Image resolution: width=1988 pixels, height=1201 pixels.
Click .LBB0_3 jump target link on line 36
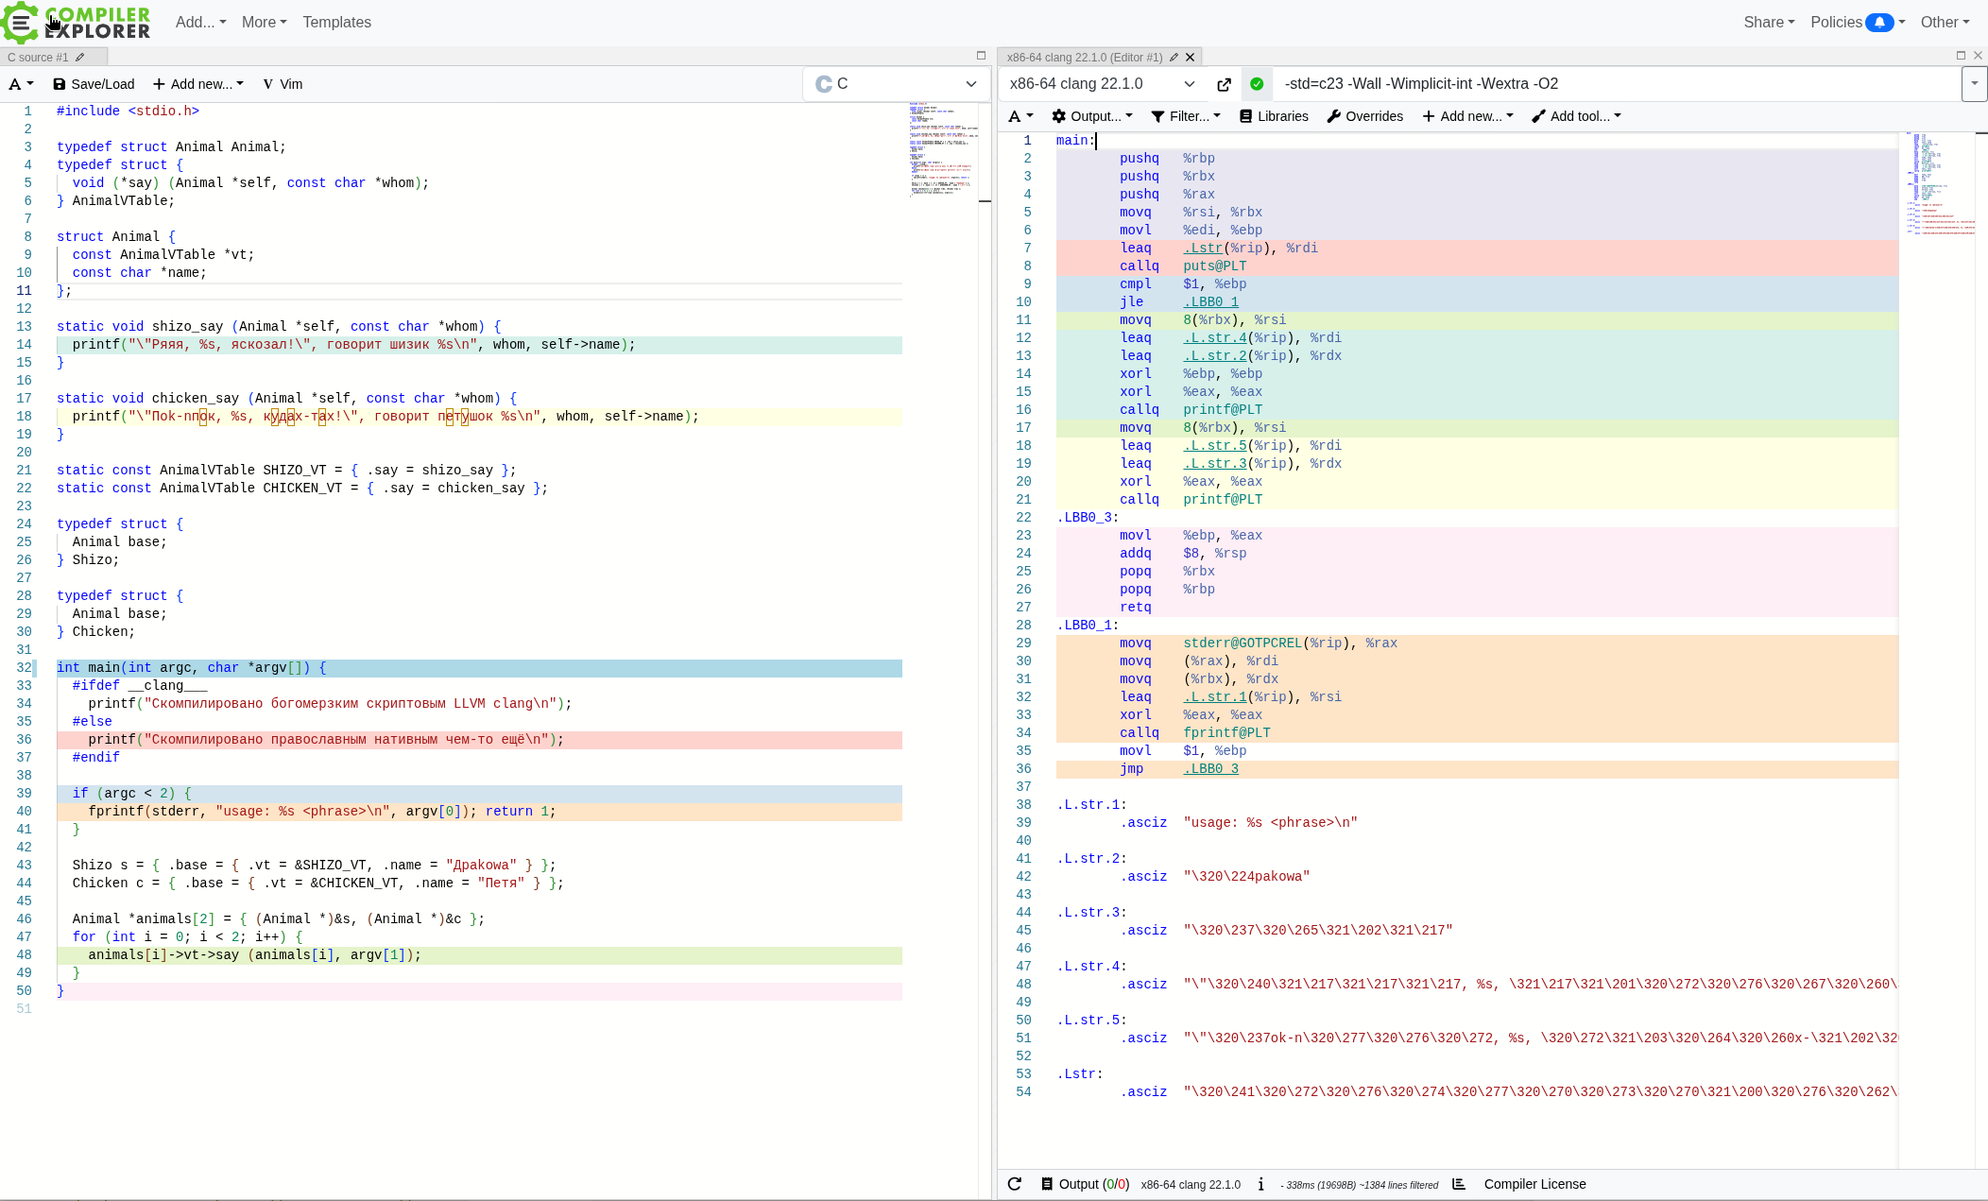(1210, 769)
